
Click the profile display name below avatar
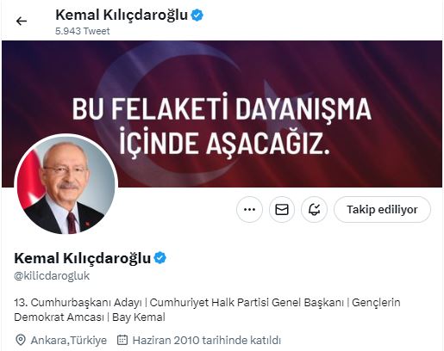click(83, 258)
